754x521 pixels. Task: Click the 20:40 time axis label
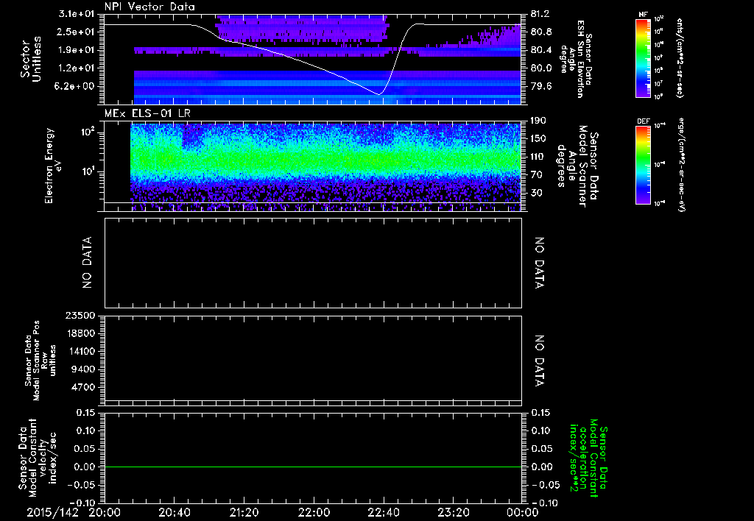coord(175,511)
